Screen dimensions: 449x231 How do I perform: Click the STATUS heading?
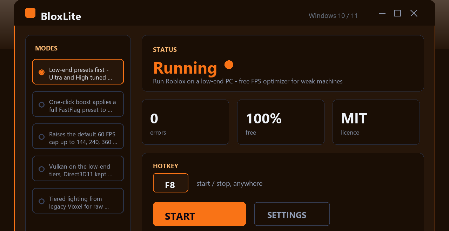(x=165, y=50)
